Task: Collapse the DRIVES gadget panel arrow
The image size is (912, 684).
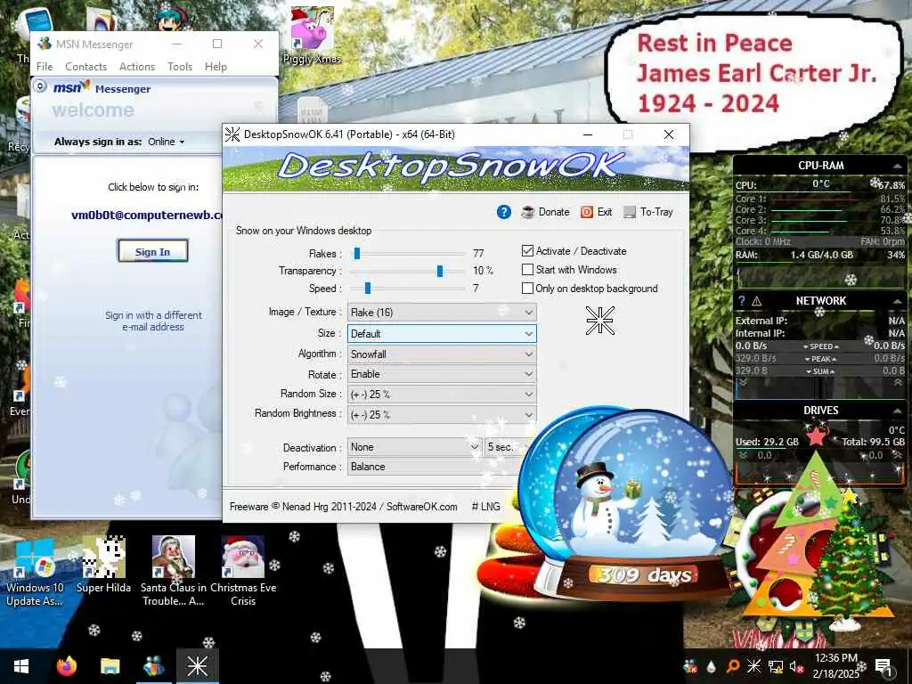Action: [x=898, y=411]
